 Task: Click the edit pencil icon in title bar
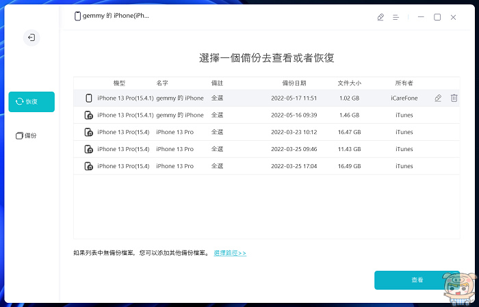click(380, 17)
